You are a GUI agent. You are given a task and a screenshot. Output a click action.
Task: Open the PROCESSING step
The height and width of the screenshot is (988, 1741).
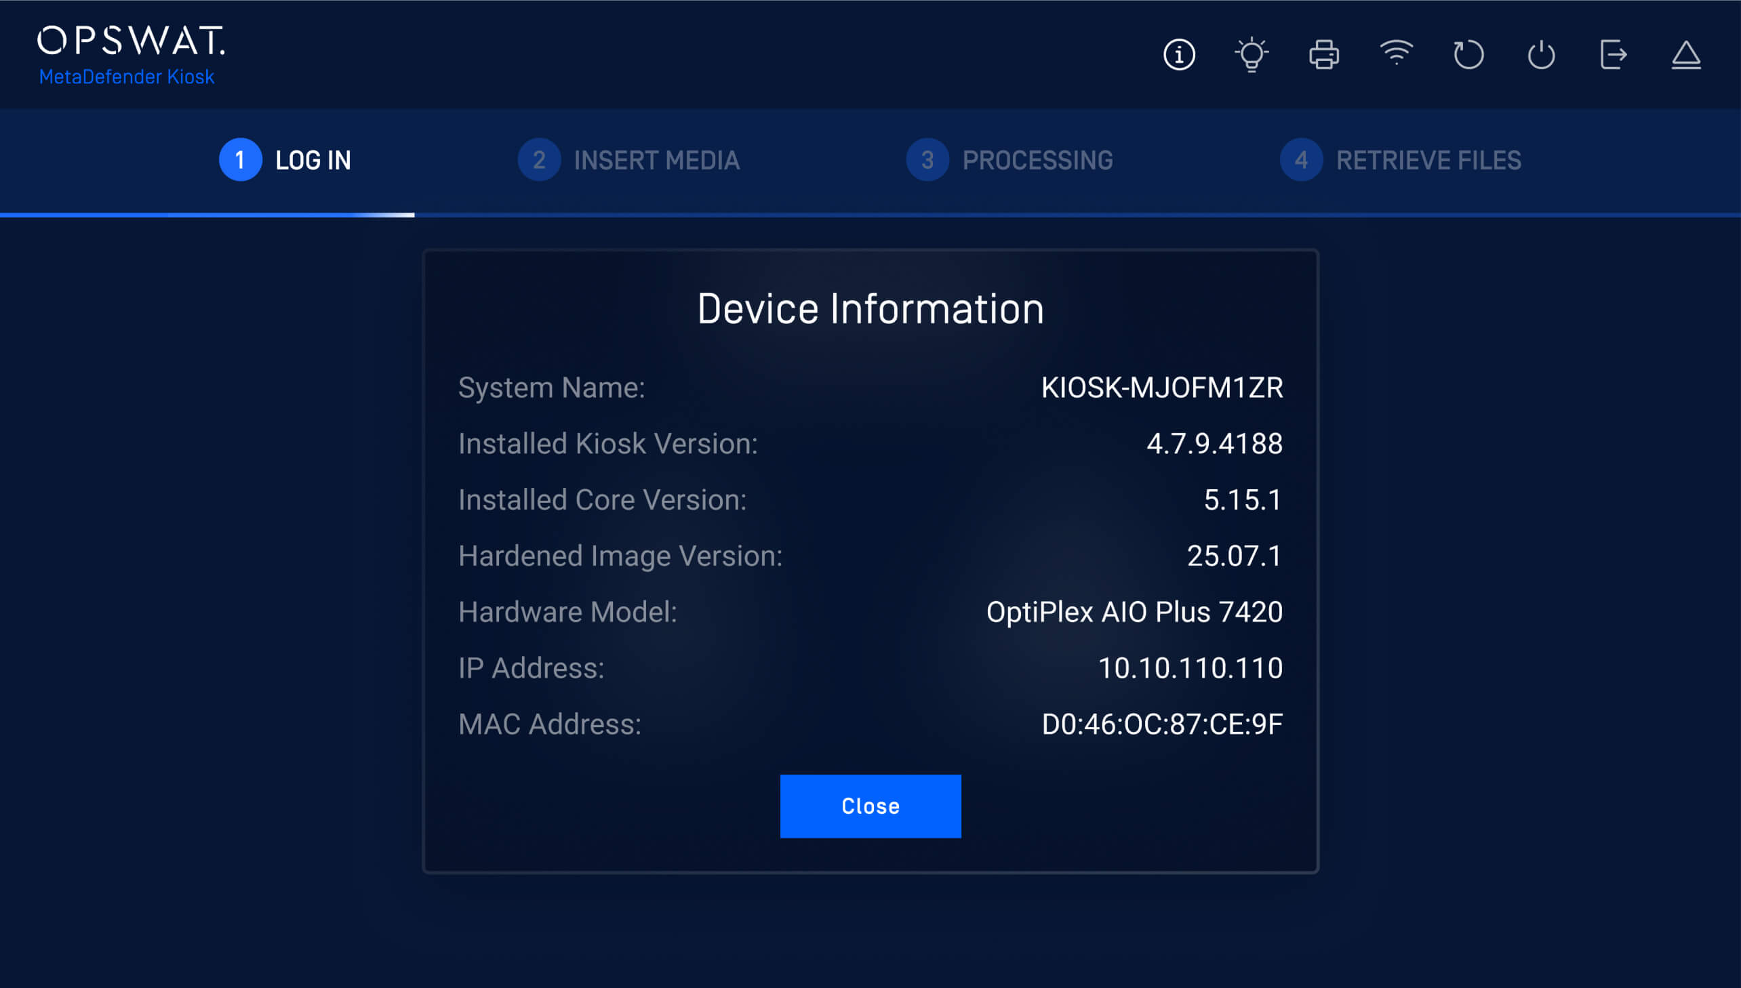(1037, 160)
